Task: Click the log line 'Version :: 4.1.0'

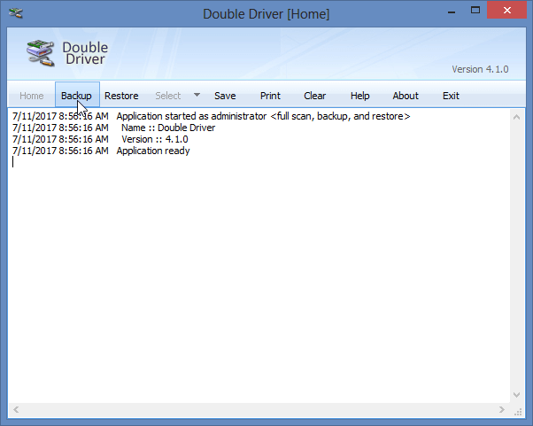Action: point(100,139)
